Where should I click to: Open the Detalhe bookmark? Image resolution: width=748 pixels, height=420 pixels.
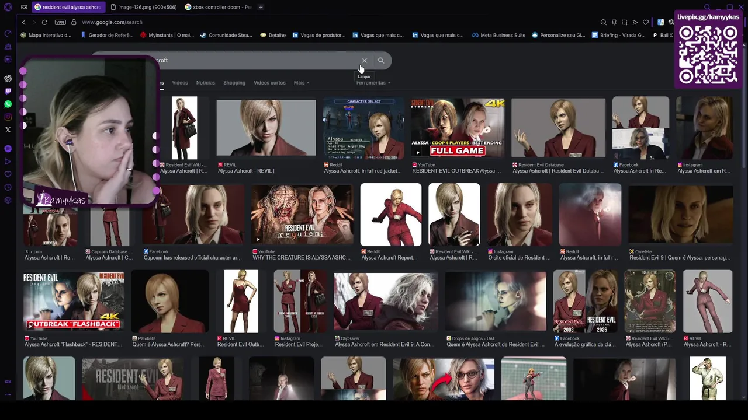coord(273,35)
